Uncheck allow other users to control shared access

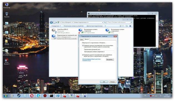pyautogui.click(x=83, y=55)
